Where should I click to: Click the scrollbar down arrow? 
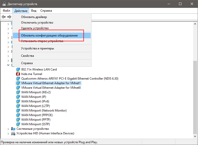pyautogui.click(x=195, y=136)
